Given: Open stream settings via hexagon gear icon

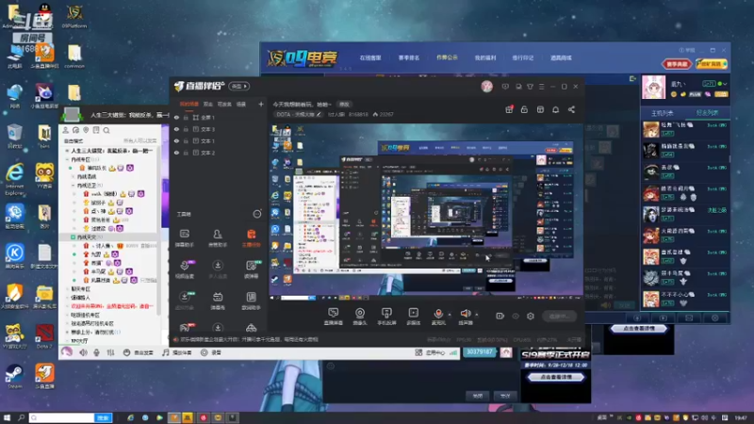Looking at the screenshot, I should (x=531, y=317).
